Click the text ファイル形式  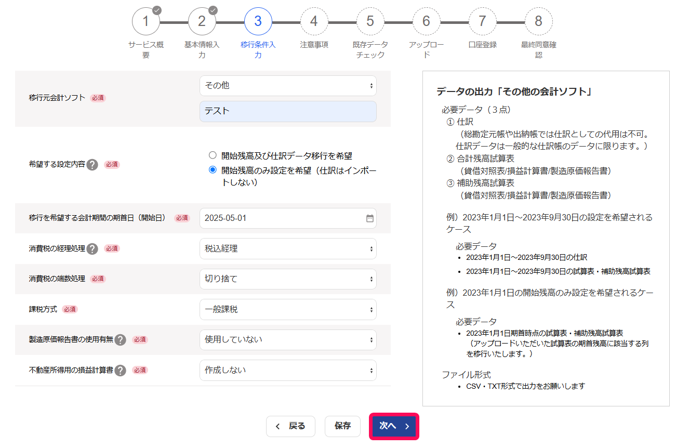[x=466, y=375]
